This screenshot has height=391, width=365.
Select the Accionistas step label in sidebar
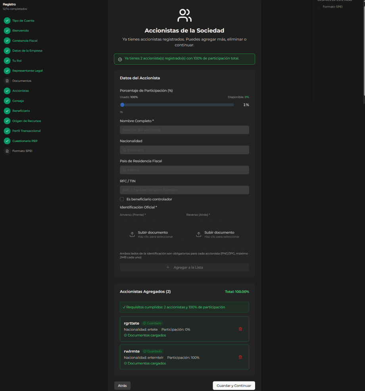tap(21, 91)
